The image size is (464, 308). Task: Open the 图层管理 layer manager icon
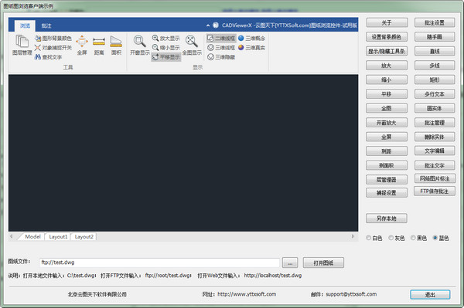tap(22, 45)
